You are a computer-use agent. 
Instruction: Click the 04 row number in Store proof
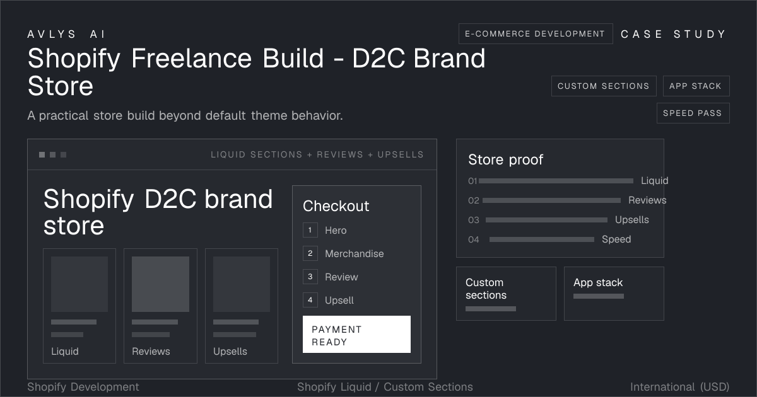click(474, 239)
